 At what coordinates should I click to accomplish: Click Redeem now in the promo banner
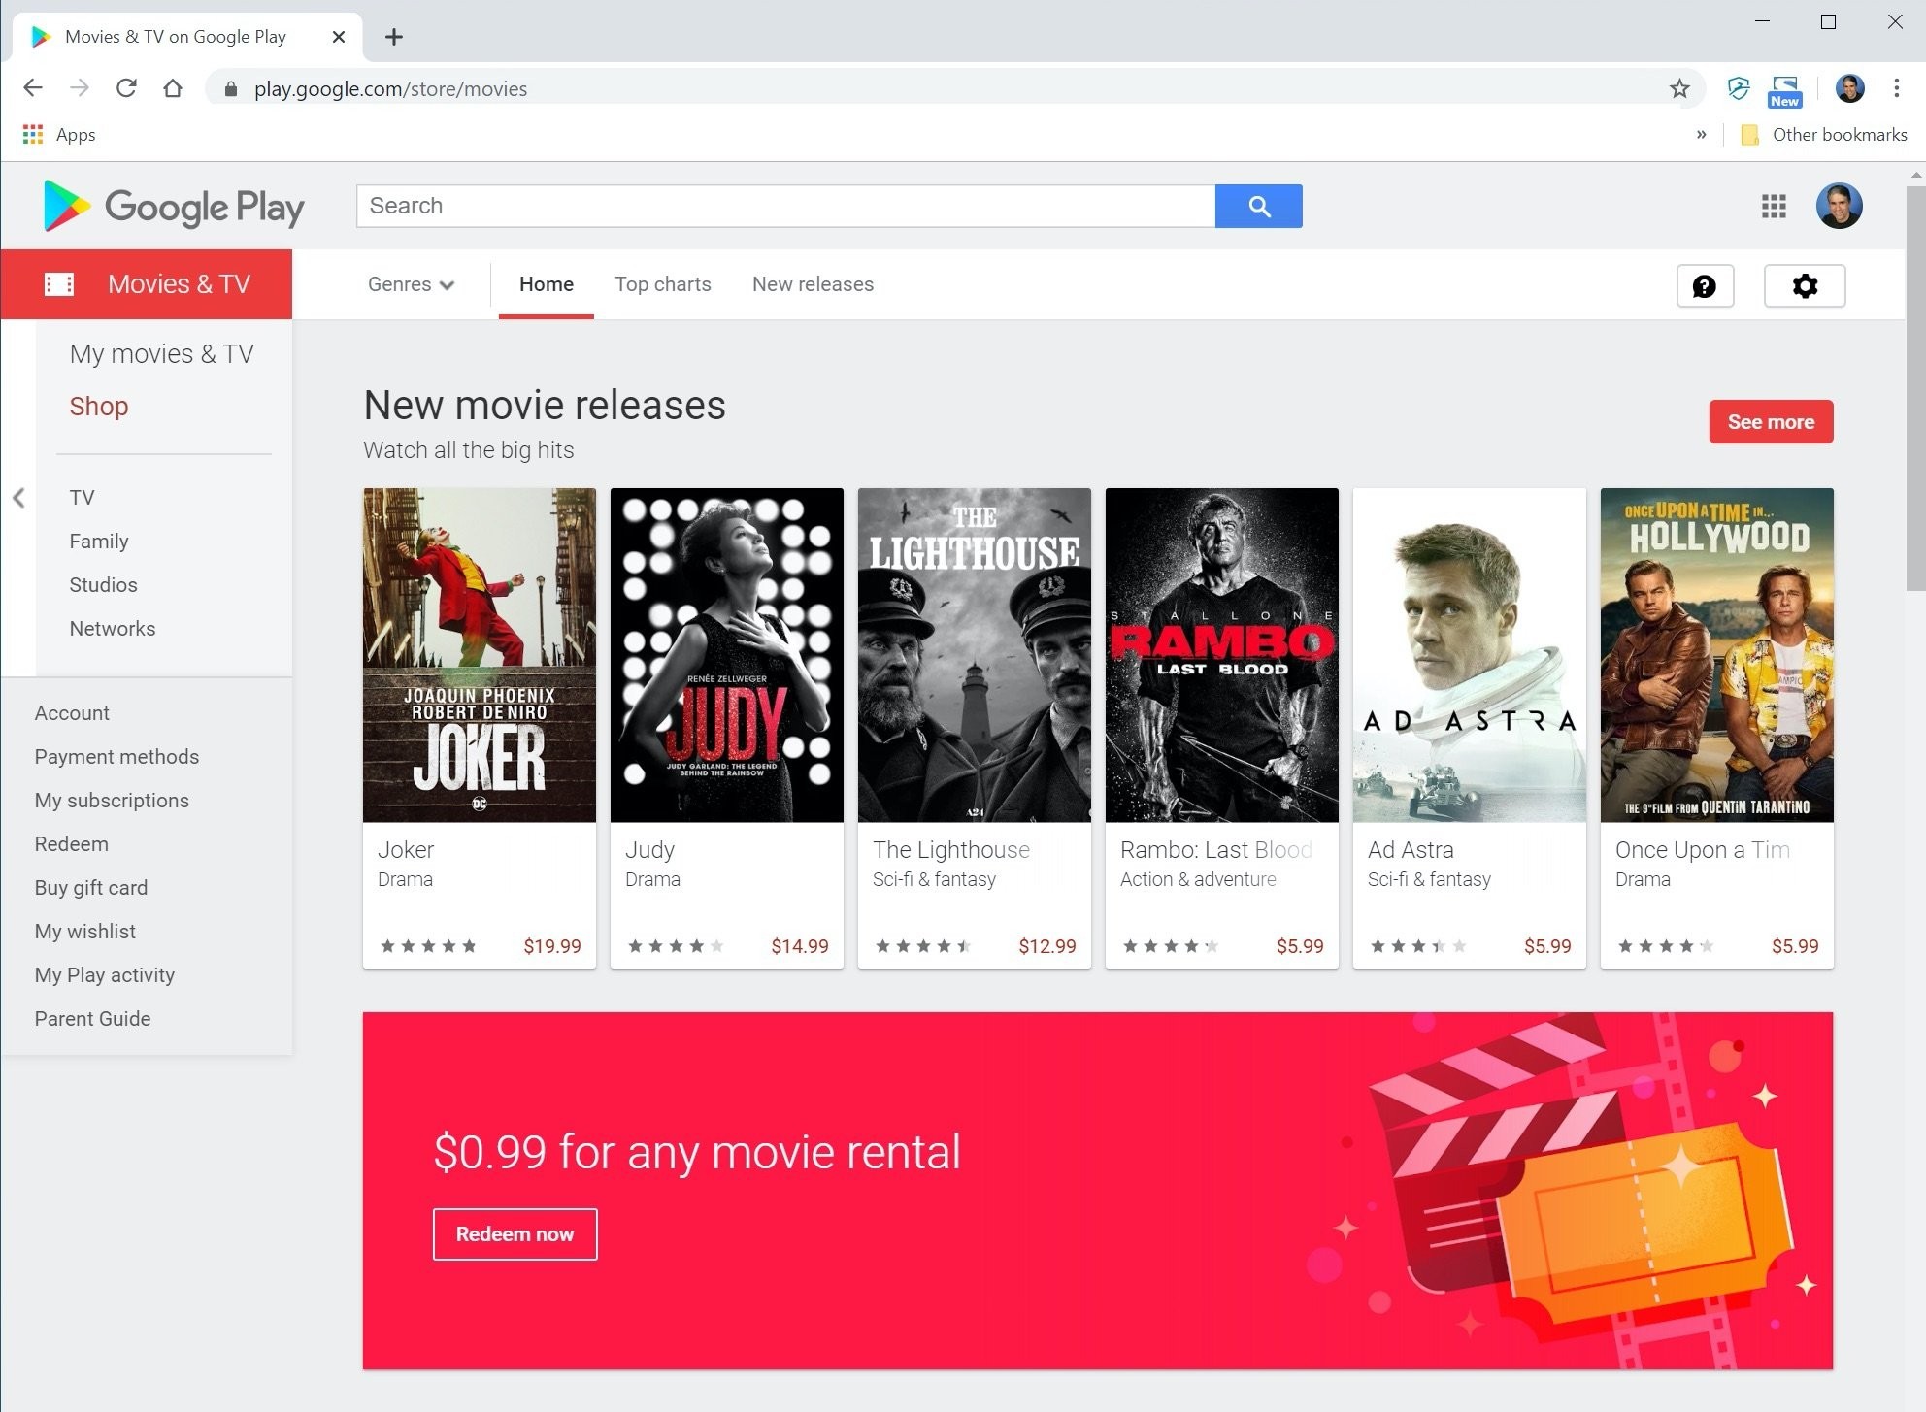[515, 1233]
